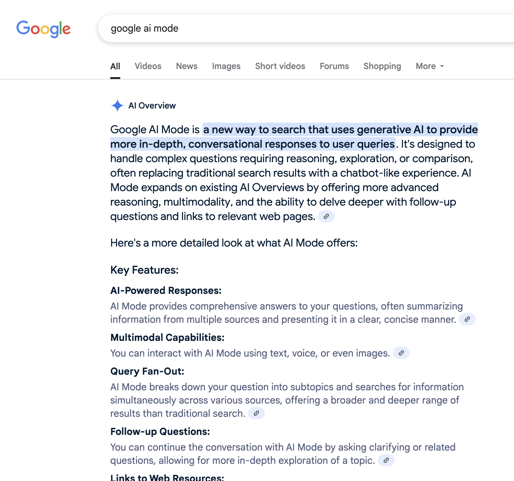The width and height of the screenshot is (514, 481).
Task: Open the Images results tab
Action: pyautogui.click(x=226, y=66)
